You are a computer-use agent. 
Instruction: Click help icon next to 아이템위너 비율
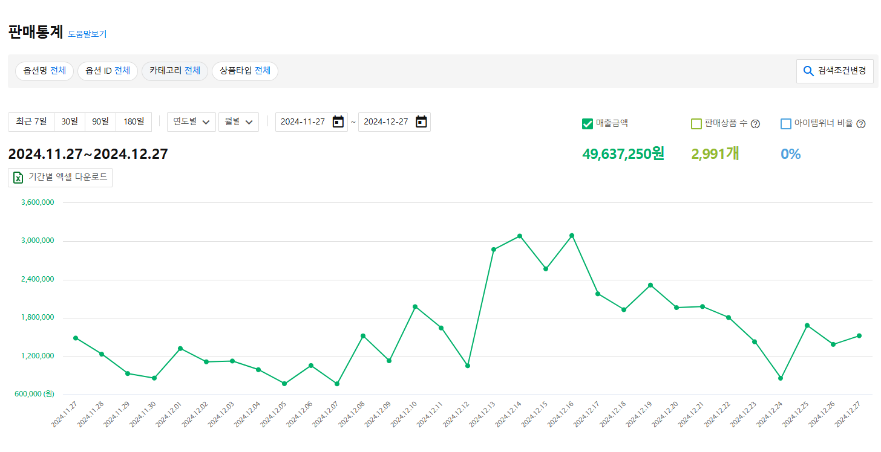click(861, 124)
